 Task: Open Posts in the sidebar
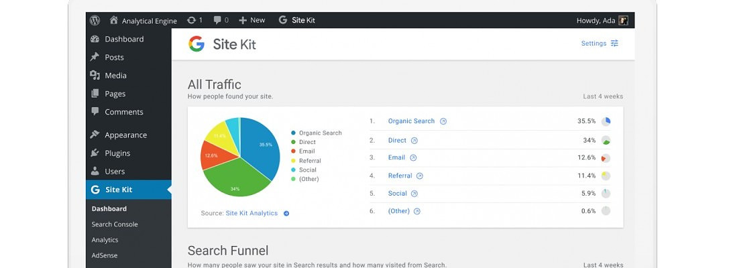[114, 58]
